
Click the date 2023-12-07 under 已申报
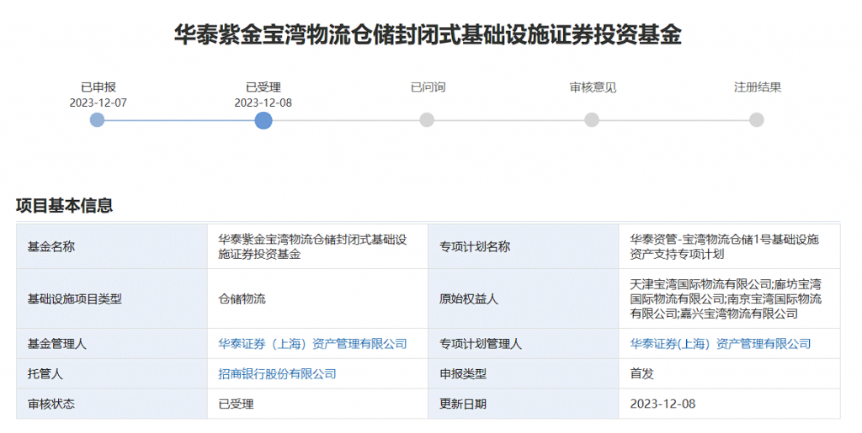click(98, 103)
